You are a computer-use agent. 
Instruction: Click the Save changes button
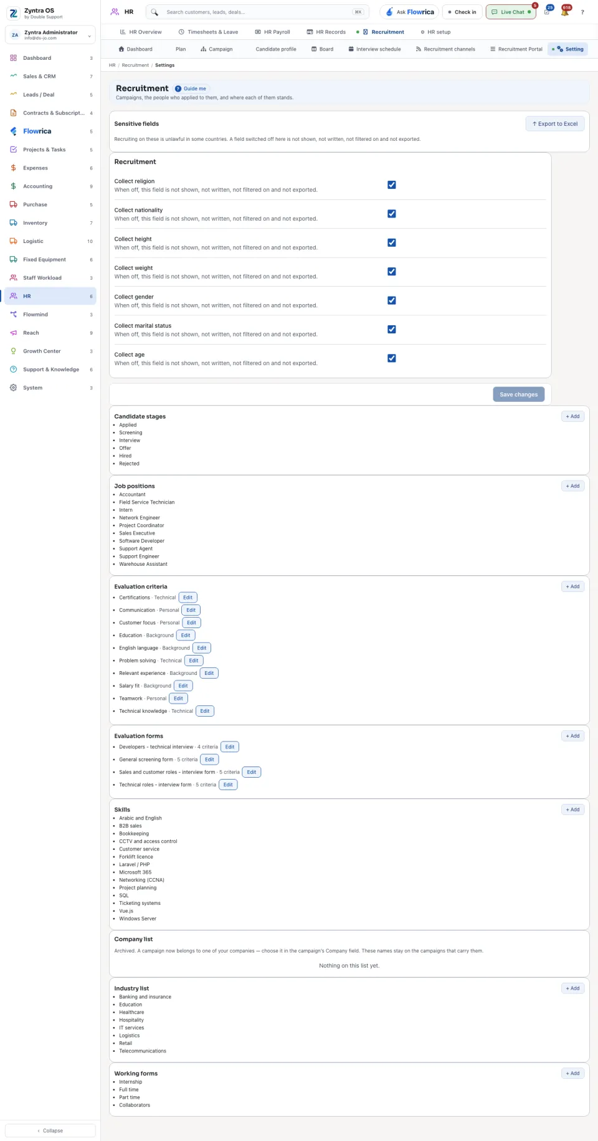pyautogui.click(x=519, y=394)
